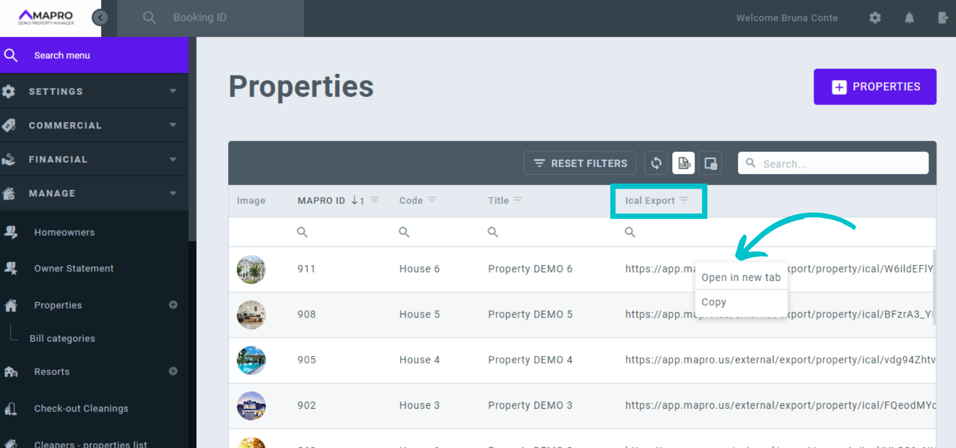Add a resort with the plus icon
The width and height of the screenshot is (956, 448).
click(x=173, y=371)
